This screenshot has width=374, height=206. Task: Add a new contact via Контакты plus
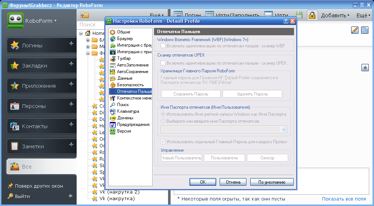[71, 124]
